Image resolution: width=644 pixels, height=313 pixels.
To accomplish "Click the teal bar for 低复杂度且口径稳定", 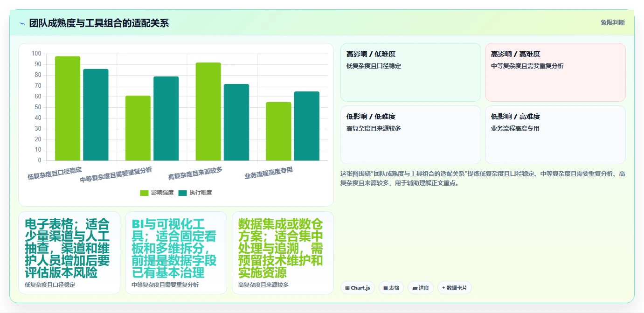I will click(96, 115).
